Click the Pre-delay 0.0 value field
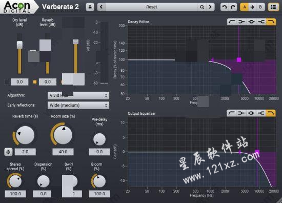 click(99, 152)
